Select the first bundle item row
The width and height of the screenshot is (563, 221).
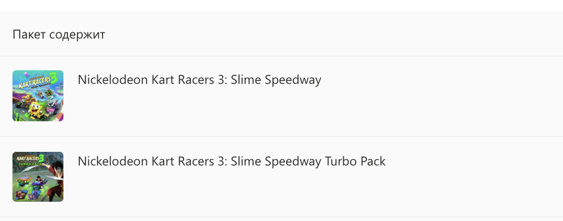pyautogui.click(x=281, y=96)
